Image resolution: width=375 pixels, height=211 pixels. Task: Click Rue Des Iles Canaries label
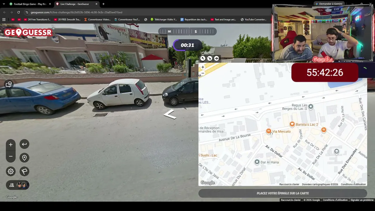coord(363,114)
